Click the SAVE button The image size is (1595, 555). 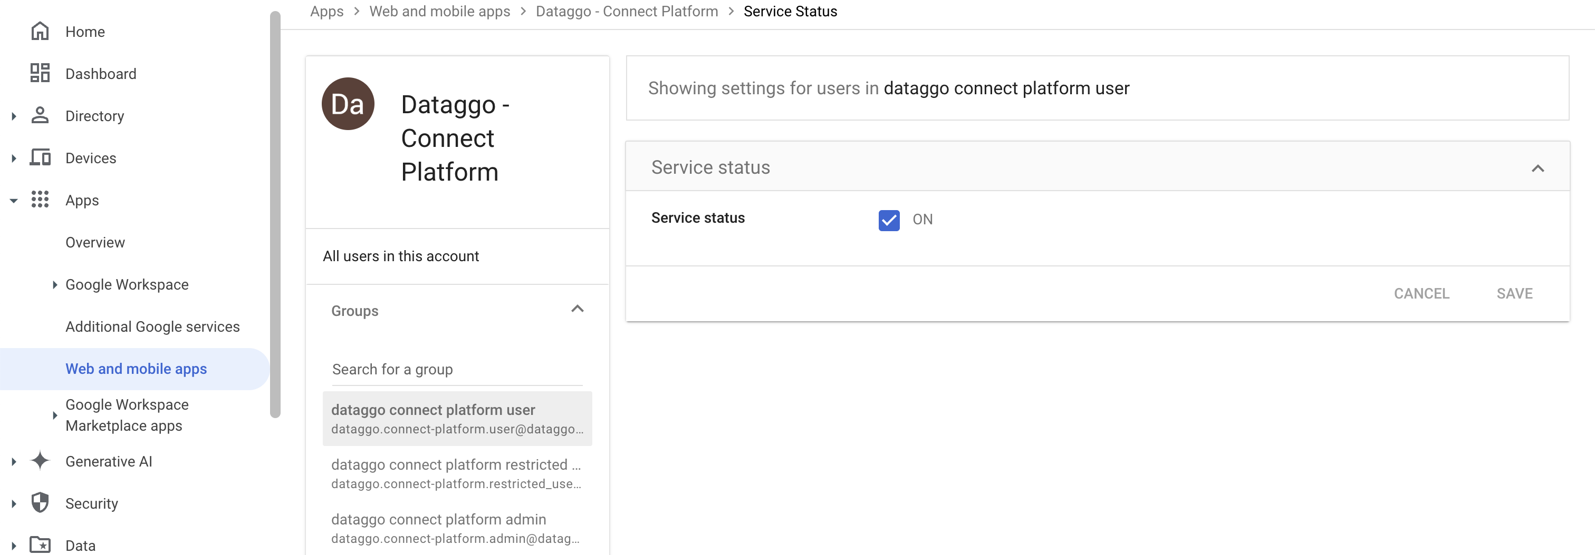coord(1514,294)
